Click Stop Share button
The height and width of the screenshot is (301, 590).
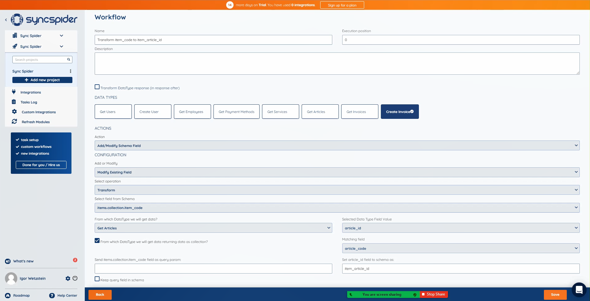point(434,295)
